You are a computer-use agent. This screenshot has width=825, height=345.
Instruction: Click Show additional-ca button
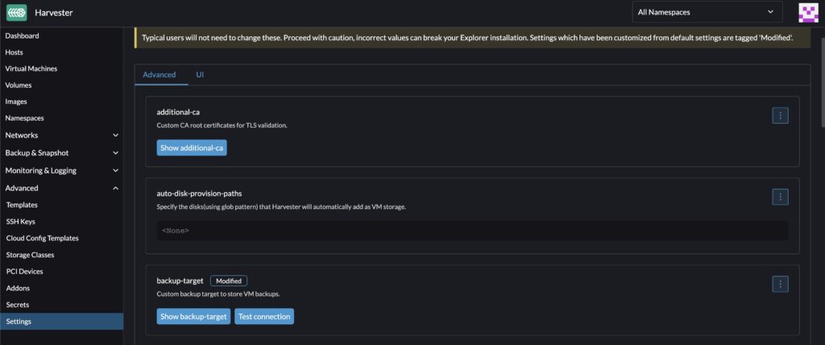[x=192, y=148]
